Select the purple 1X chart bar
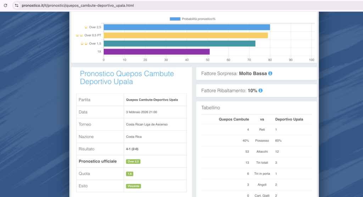 (156, 52)
